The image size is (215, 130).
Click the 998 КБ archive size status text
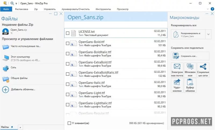[x=146, y=123]
